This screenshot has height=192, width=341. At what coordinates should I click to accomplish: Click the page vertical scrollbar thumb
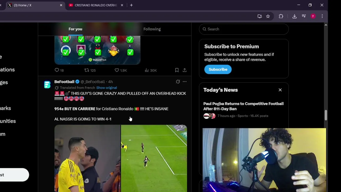pos(326,115)
